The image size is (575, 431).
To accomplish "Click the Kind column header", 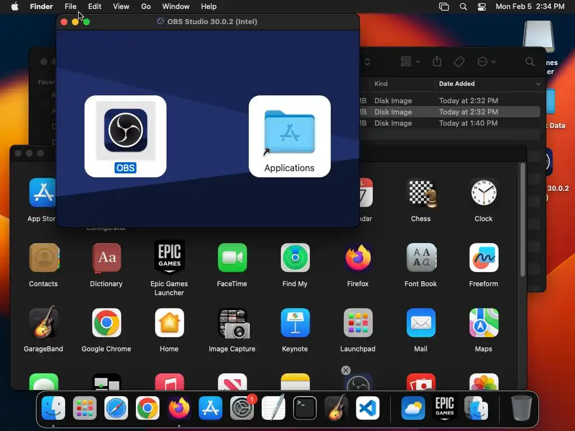I will pyautogui.click(x=381, y=84).
